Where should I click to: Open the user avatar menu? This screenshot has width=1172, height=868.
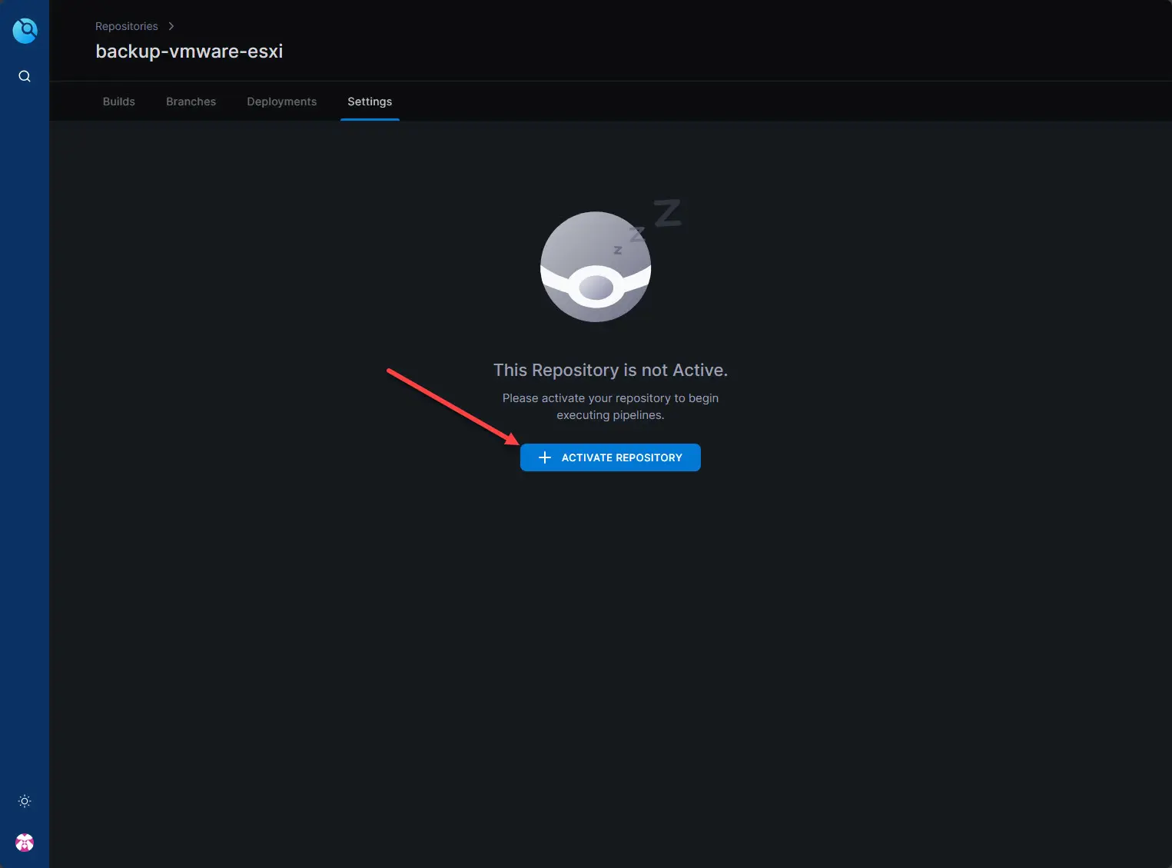pos(25,843)
